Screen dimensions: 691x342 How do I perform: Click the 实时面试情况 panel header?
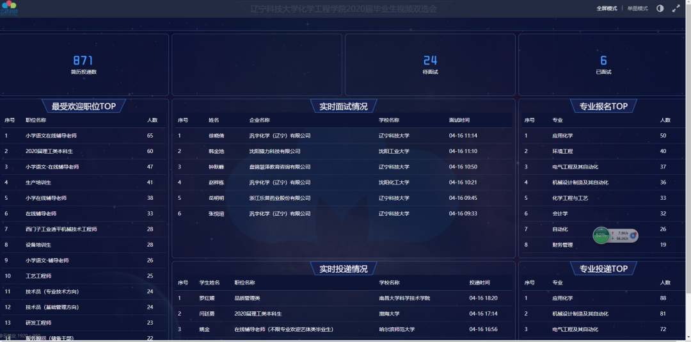(344, 106)
